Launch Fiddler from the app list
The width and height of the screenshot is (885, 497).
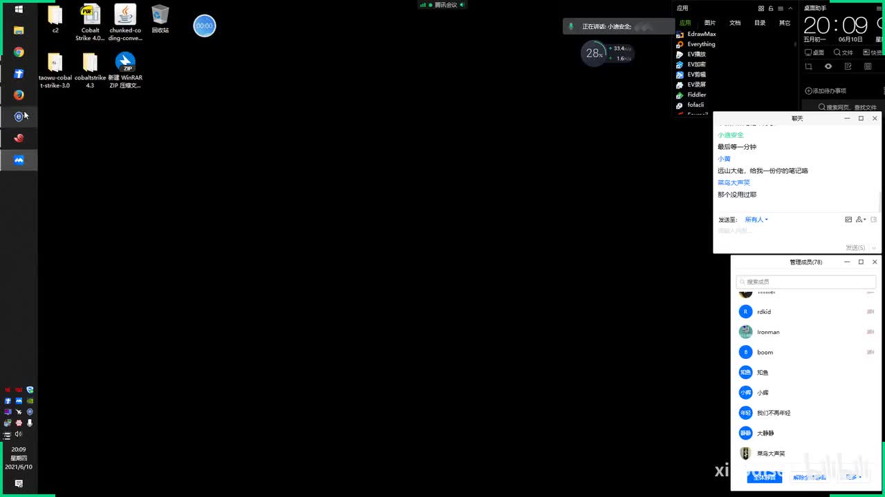pos(691,95)
